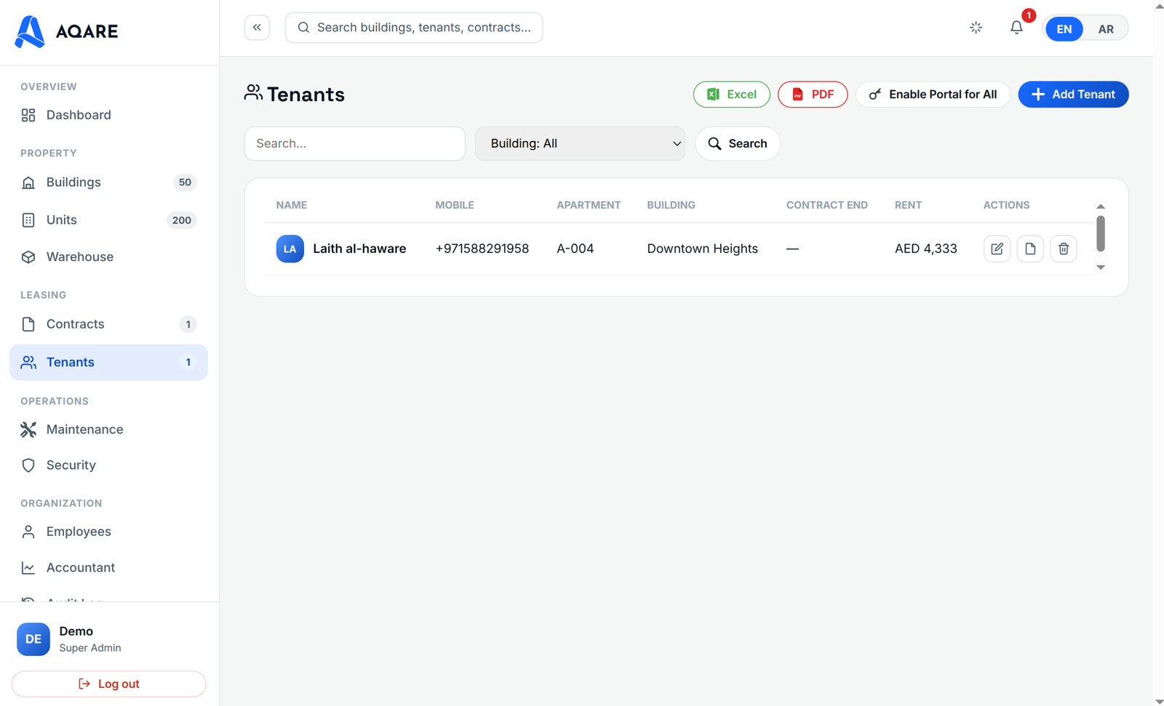Screen dimensions: 1164x706
Task: Open the notifications bell
Action: (x=1016, y=28)
